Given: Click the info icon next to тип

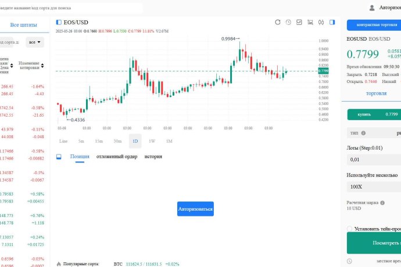Looking at the screenshot, I should click(x=363, y=133).
